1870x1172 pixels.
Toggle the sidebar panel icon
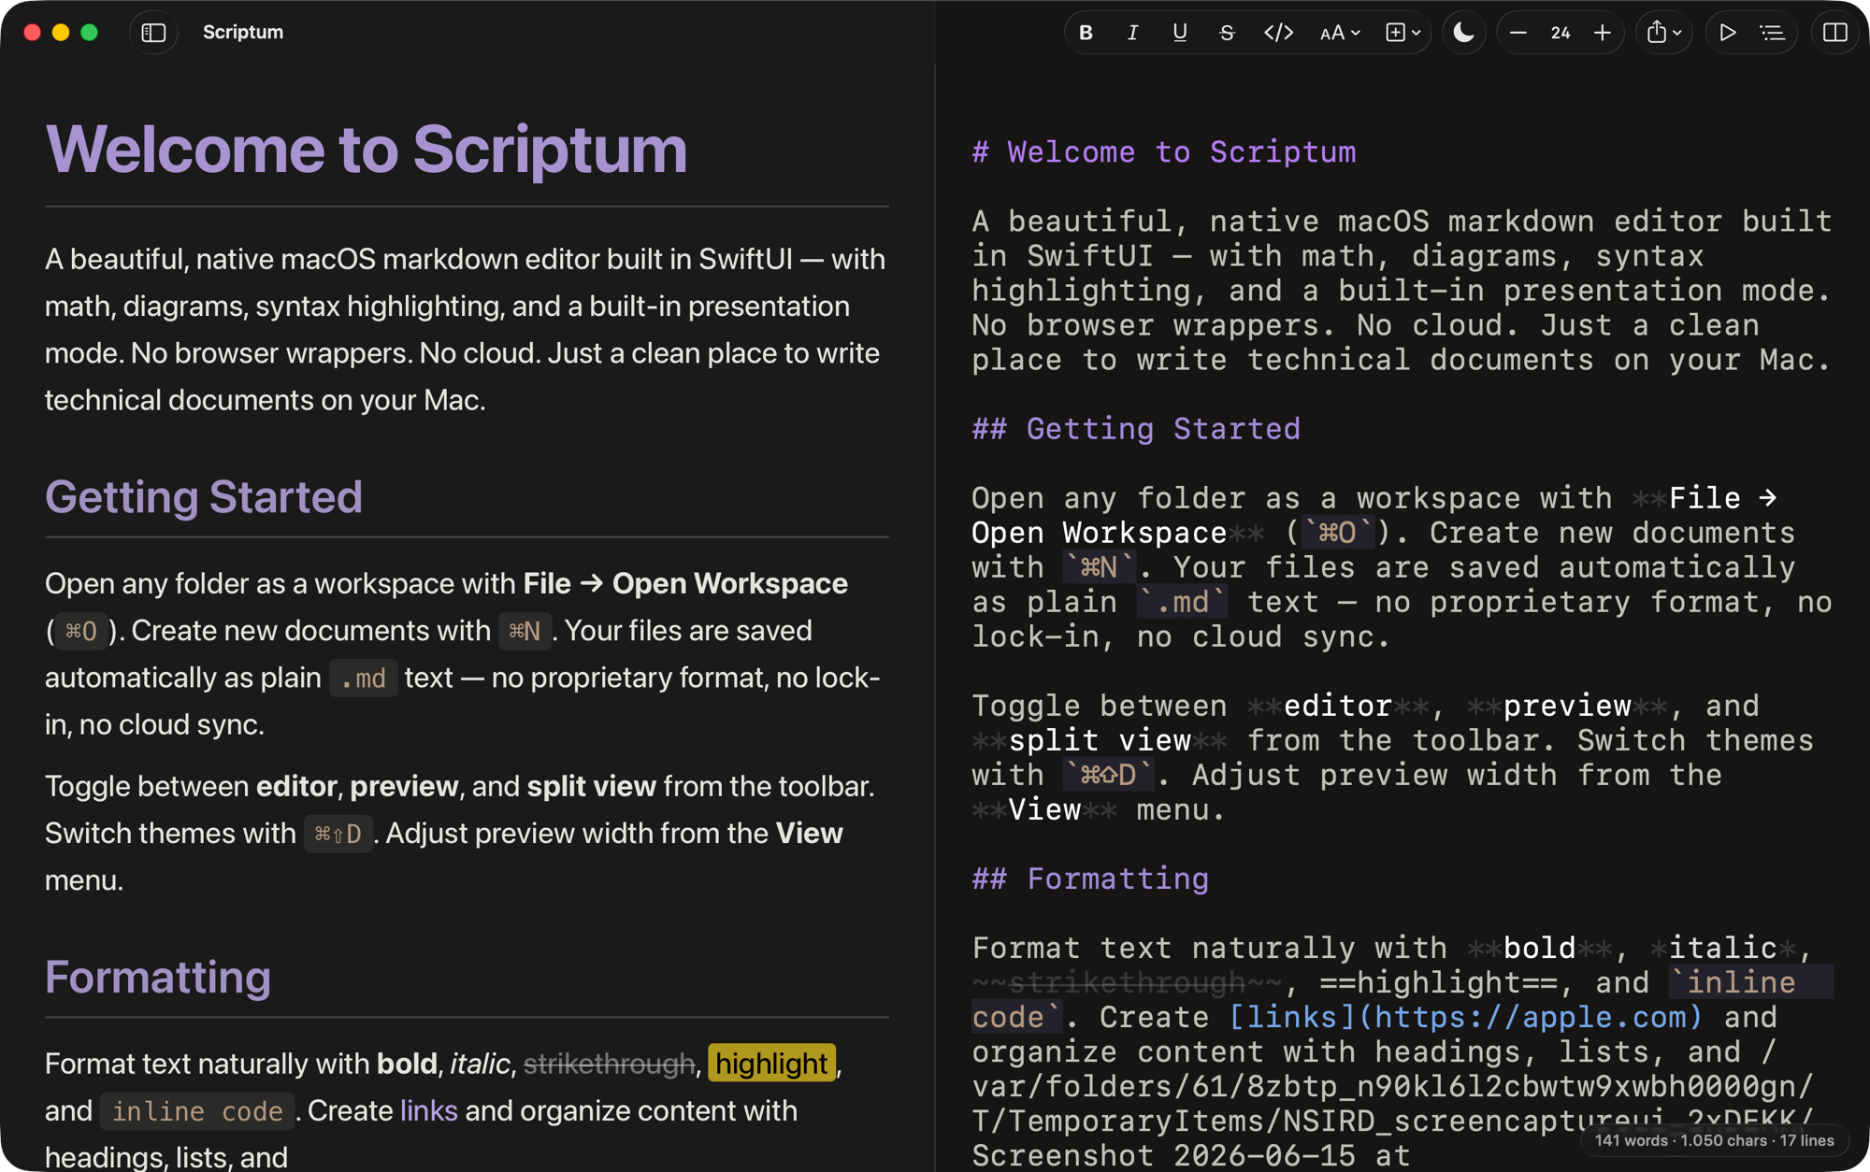click(153, 33)
